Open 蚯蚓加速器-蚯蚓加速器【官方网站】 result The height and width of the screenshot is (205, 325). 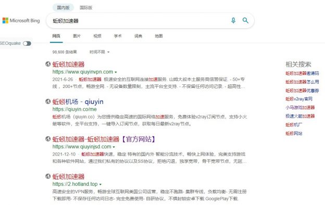(x=104, y=139)
